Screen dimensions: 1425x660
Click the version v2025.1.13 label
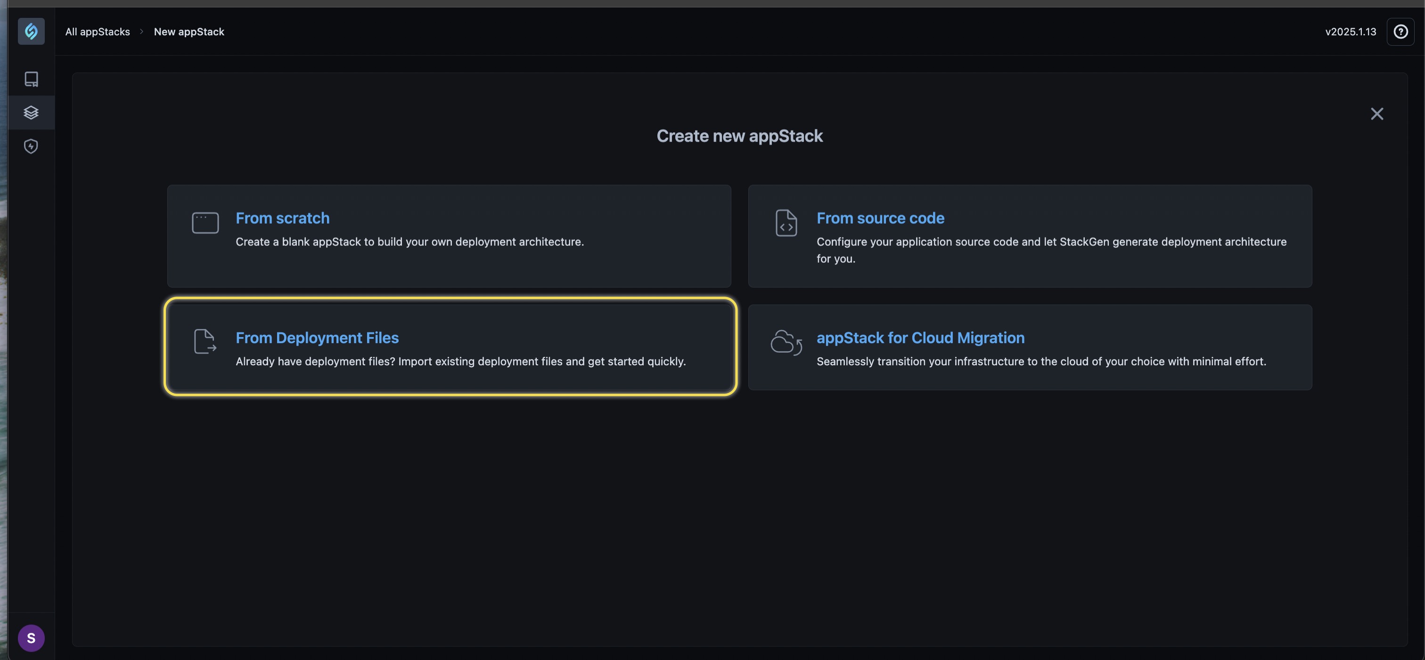point(1351,32)
